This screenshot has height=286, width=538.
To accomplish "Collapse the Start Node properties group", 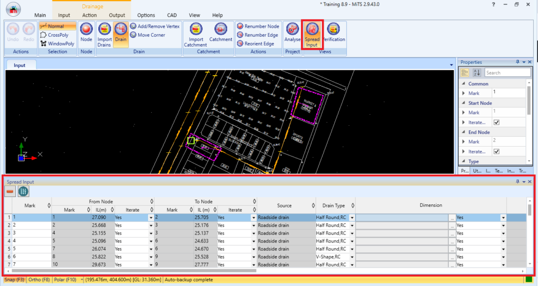I will click(463, 103).
